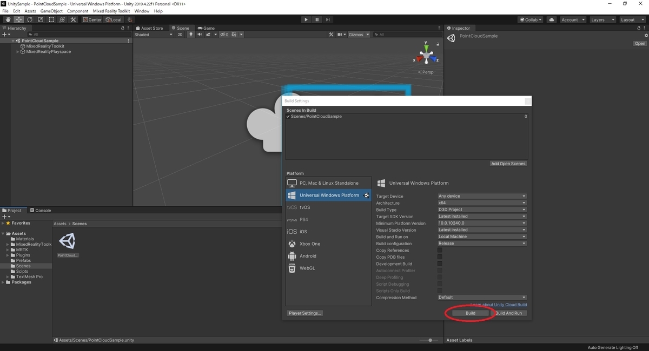This screenshot has height=351, width=649.
Task: Select the Scale tool in the toolbar
Action: coord(40,19)
